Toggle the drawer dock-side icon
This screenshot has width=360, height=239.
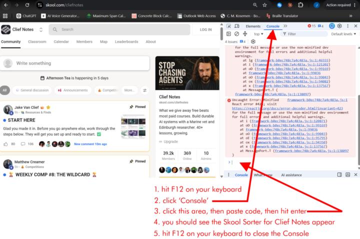pos(339,174)
